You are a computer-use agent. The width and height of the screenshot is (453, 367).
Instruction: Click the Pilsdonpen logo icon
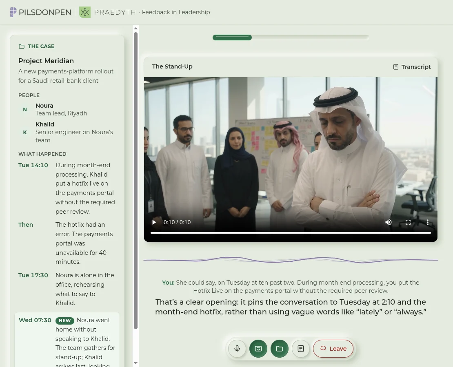coord(13,12)
